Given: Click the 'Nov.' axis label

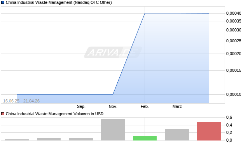Looking at the screenshot, I should point(113,106).
